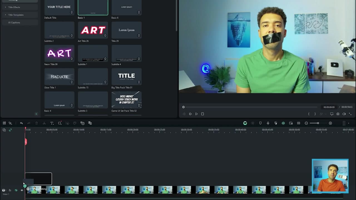Toggle Video 1 track visibility eye

[22, 190]
